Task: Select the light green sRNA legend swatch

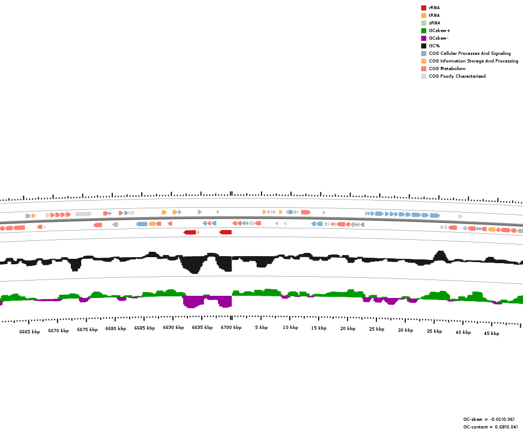Action: pyautogui.click(x=423, y=23)
